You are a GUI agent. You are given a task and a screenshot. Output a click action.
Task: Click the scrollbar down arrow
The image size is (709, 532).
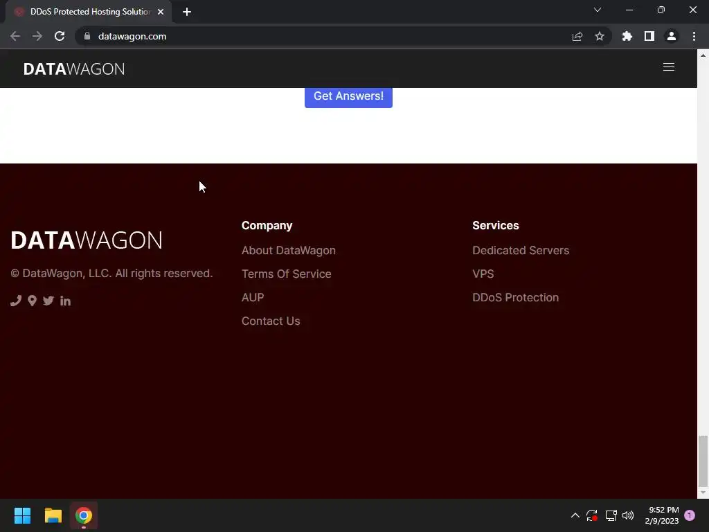tap(703, 493)
